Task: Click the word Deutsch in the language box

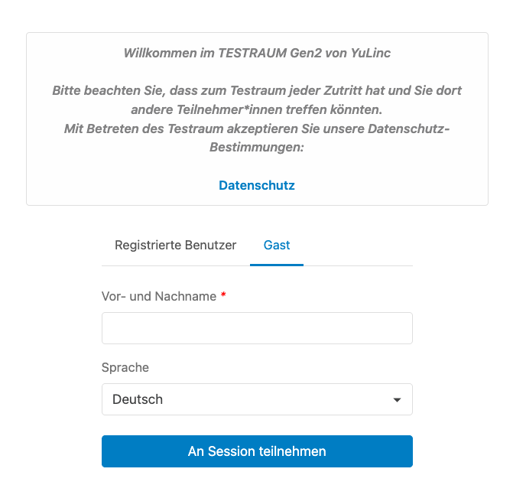Action: [x=138, y=399]
